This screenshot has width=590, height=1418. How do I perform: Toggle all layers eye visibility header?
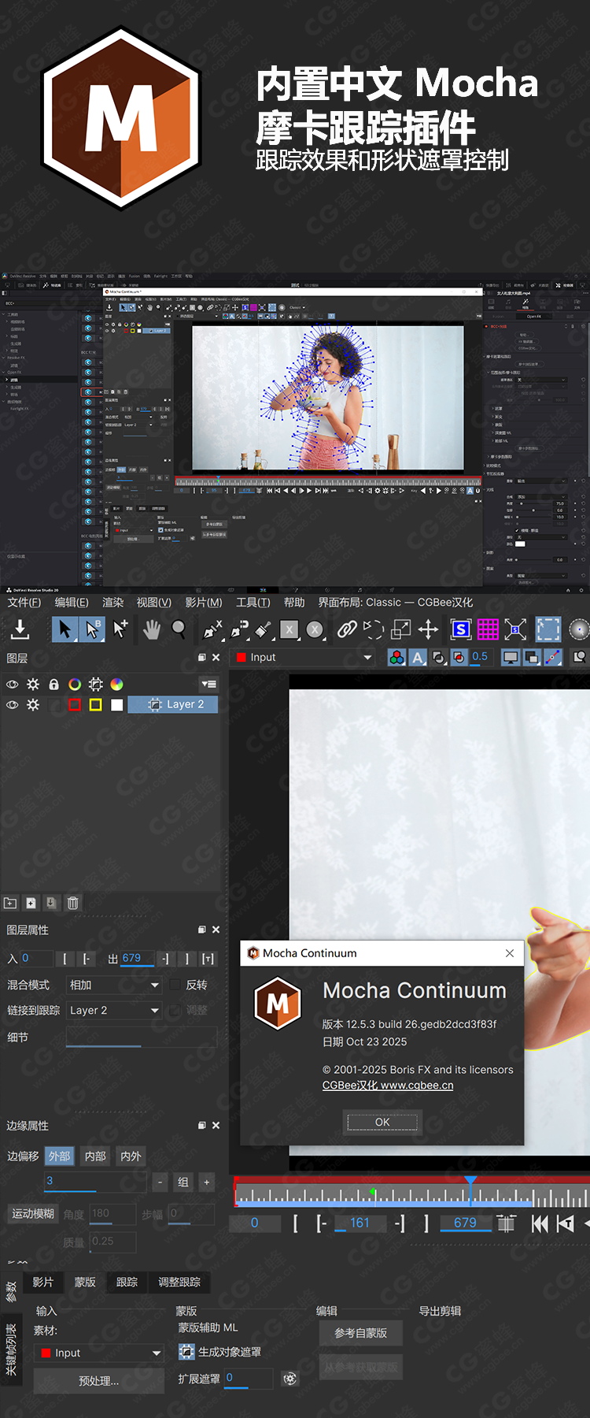click(13, 684)
